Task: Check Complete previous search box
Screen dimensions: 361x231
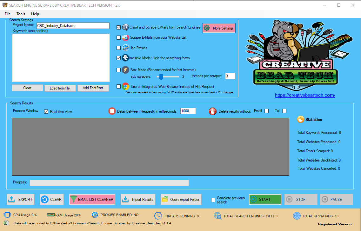Action: coord(213,200)
